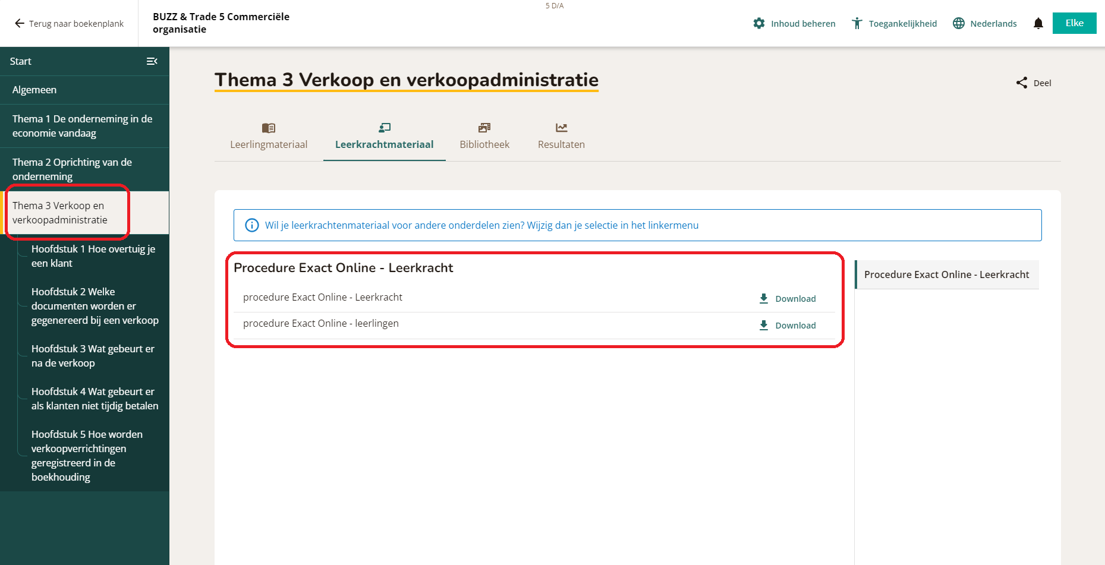Click Download next to procedure Exact Online - Leerkracht
Viewport: 1105px width, 565px height.
click(795, 298)
